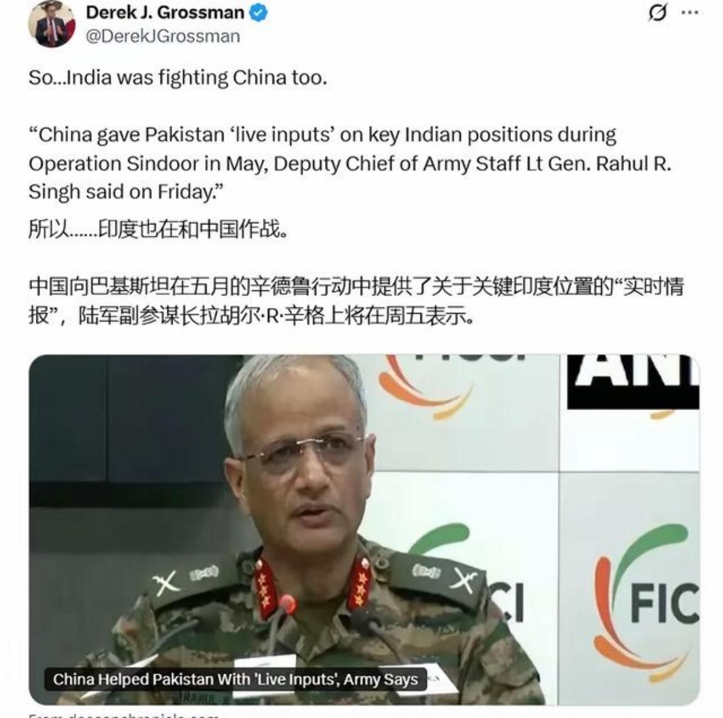Select the text 'So...India was fighting China too.'
Viewport: 723px width, 718px height.
click(178, 77)
